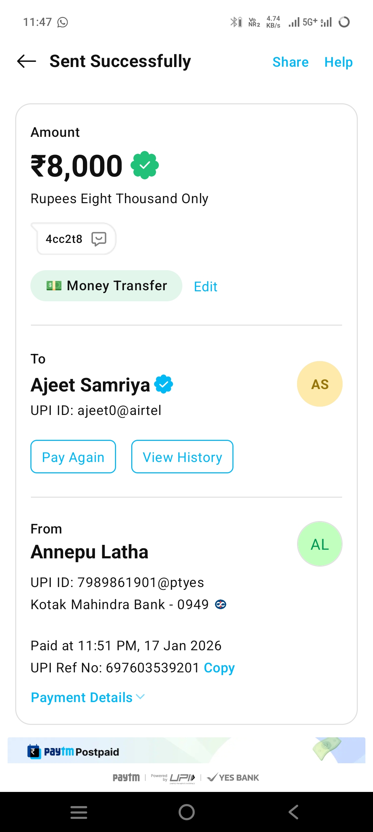Open View History for this contact
This screenshot has width=373, height=832.
coord(182,457)
